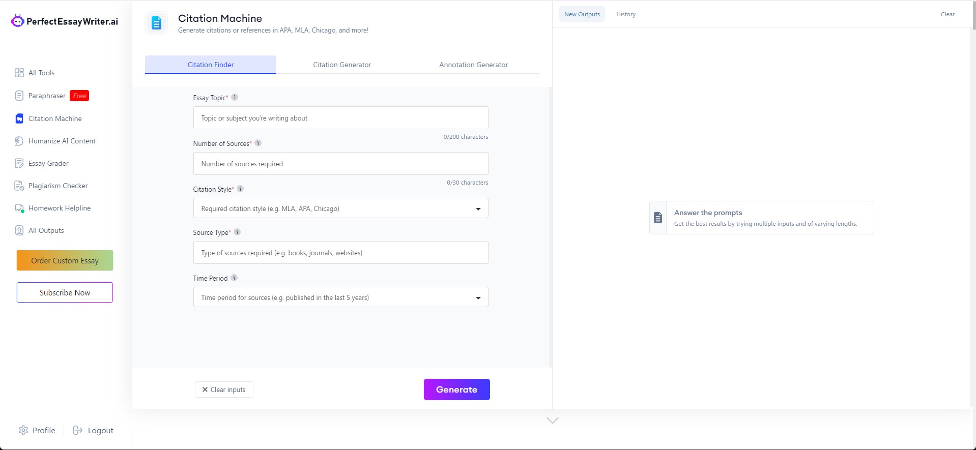This screenshot has height=450, width=976.
Task: Click the All Outputs sidebar icon
Action: [19, 230]
